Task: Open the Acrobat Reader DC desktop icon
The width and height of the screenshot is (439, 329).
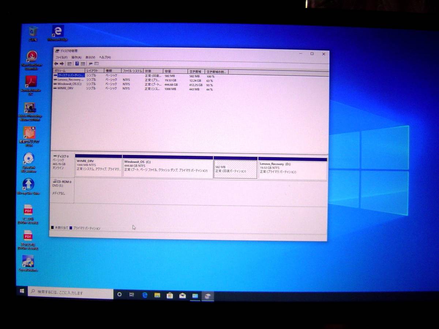Action: point(31,86)
